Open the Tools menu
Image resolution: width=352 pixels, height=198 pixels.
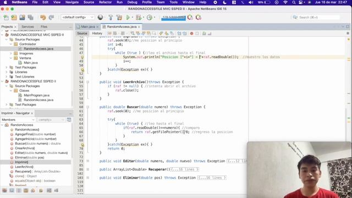point(174,2)
